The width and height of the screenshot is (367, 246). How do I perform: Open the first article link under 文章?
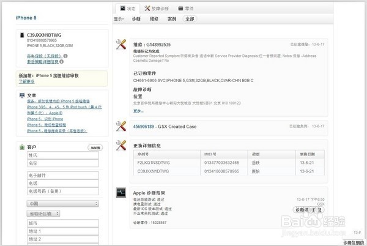(58, 101)
